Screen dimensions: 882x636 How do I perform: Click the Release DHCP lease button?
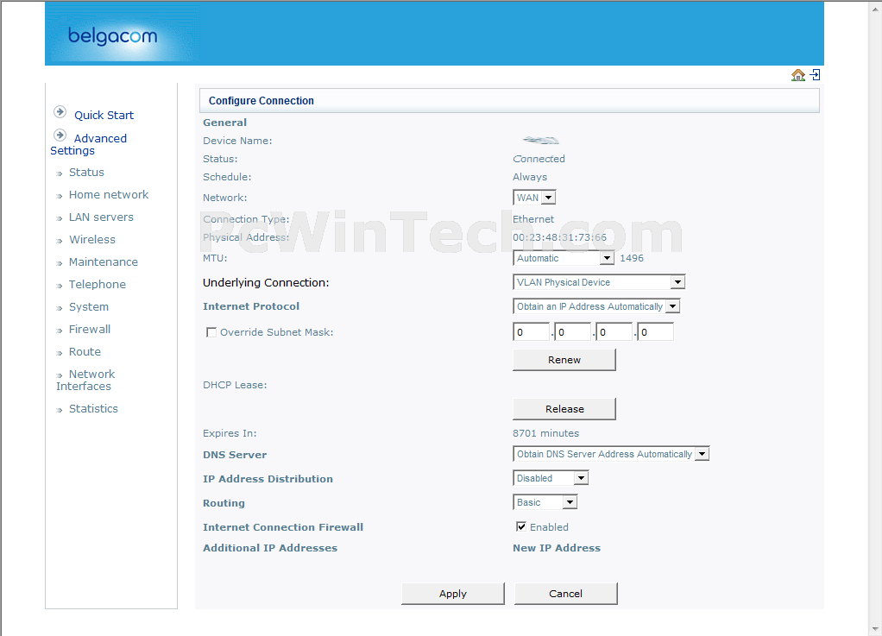(564, 409)
